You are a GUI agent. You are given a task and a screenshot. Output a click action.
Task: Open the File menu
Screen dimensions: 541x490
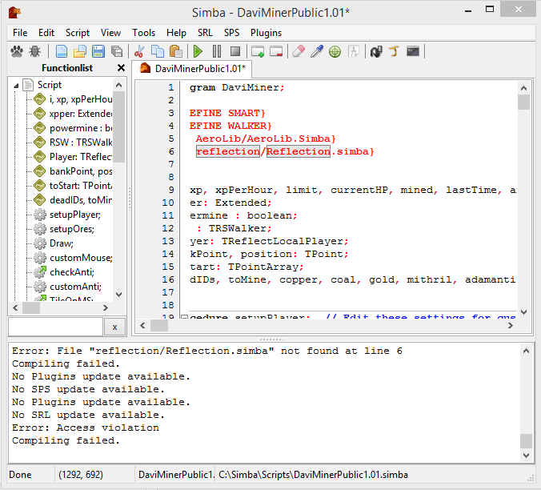(x=20, y=33)
